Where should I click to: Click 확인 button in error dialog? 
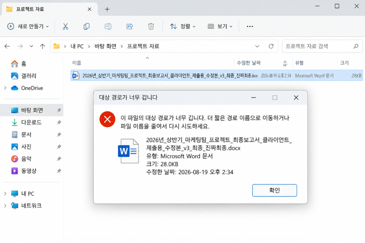click(x=275, y=190)
